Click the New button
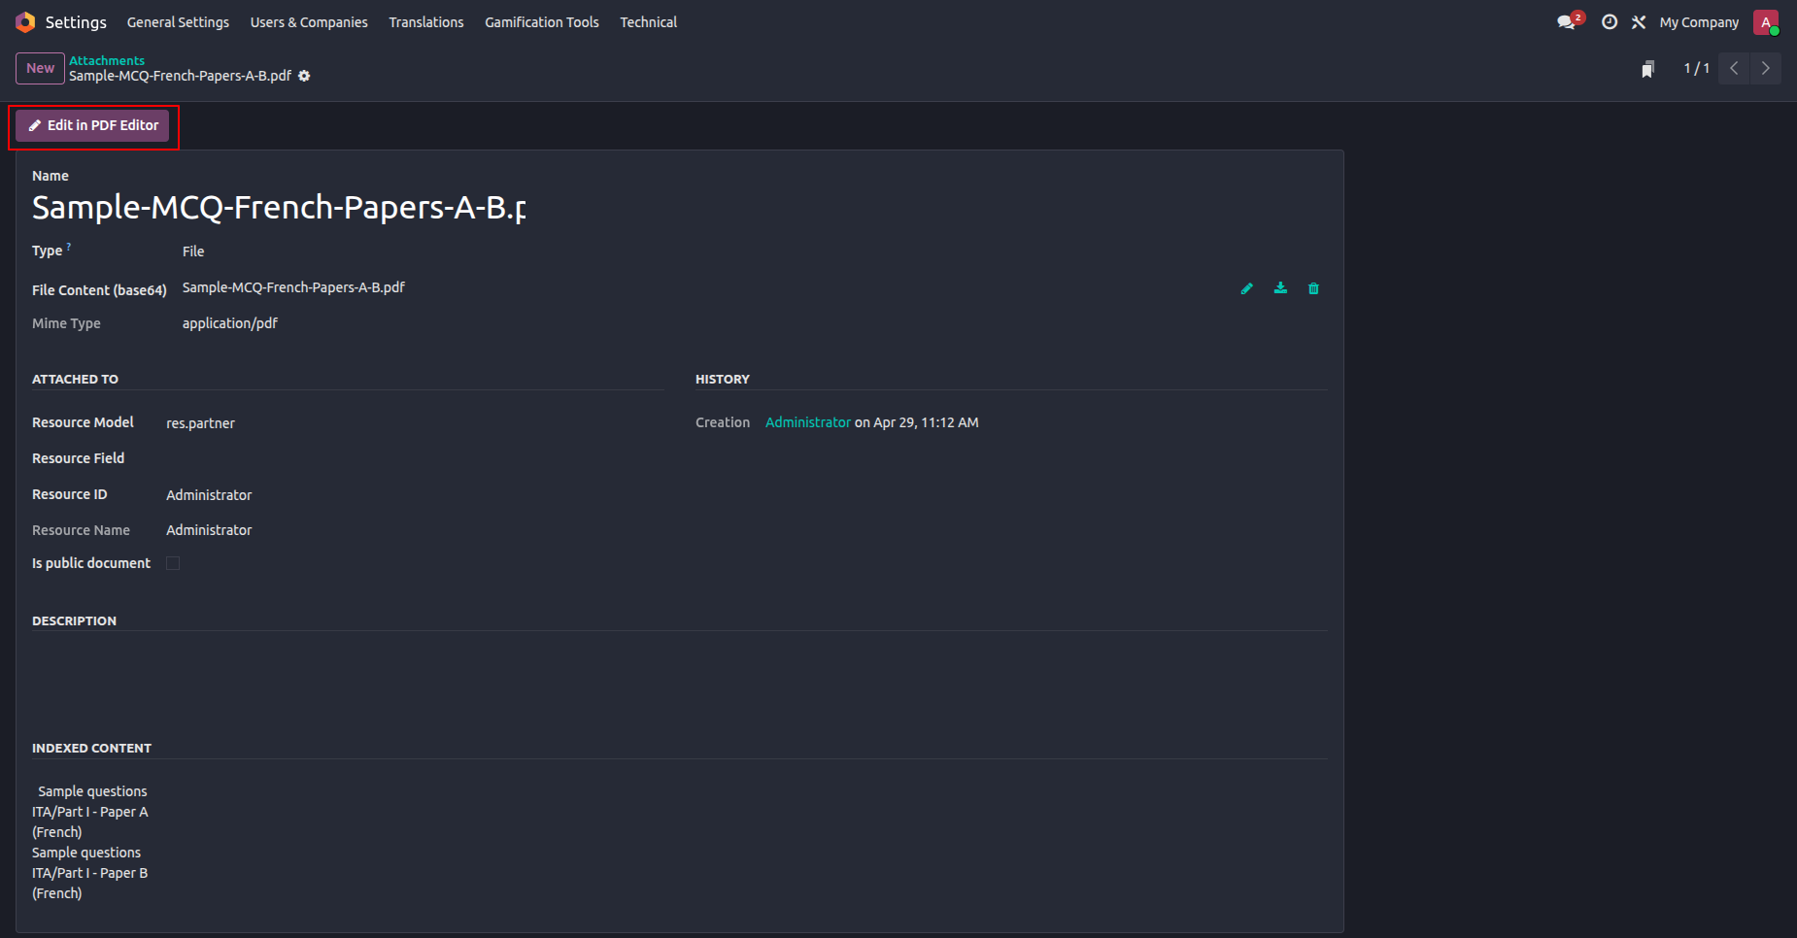Screen dimensions: 1797x938 (x=40, y=68)
